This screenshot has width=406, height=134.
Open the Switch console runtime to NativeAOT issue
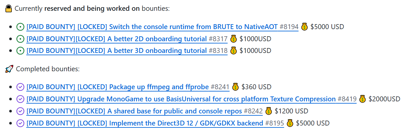click(152, 27)
